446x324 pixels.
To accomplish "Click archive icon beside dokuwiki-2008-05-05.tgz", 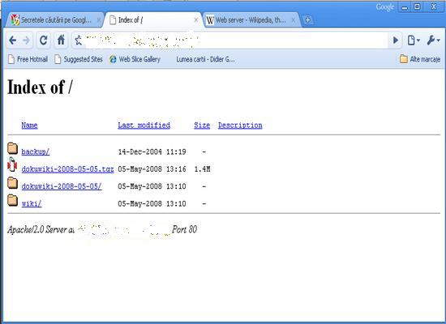I will tap(12, 164).
